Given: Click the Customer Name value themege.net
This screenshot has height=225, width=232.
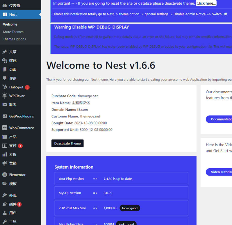Looking at the screenshot, I should [90, 116].
